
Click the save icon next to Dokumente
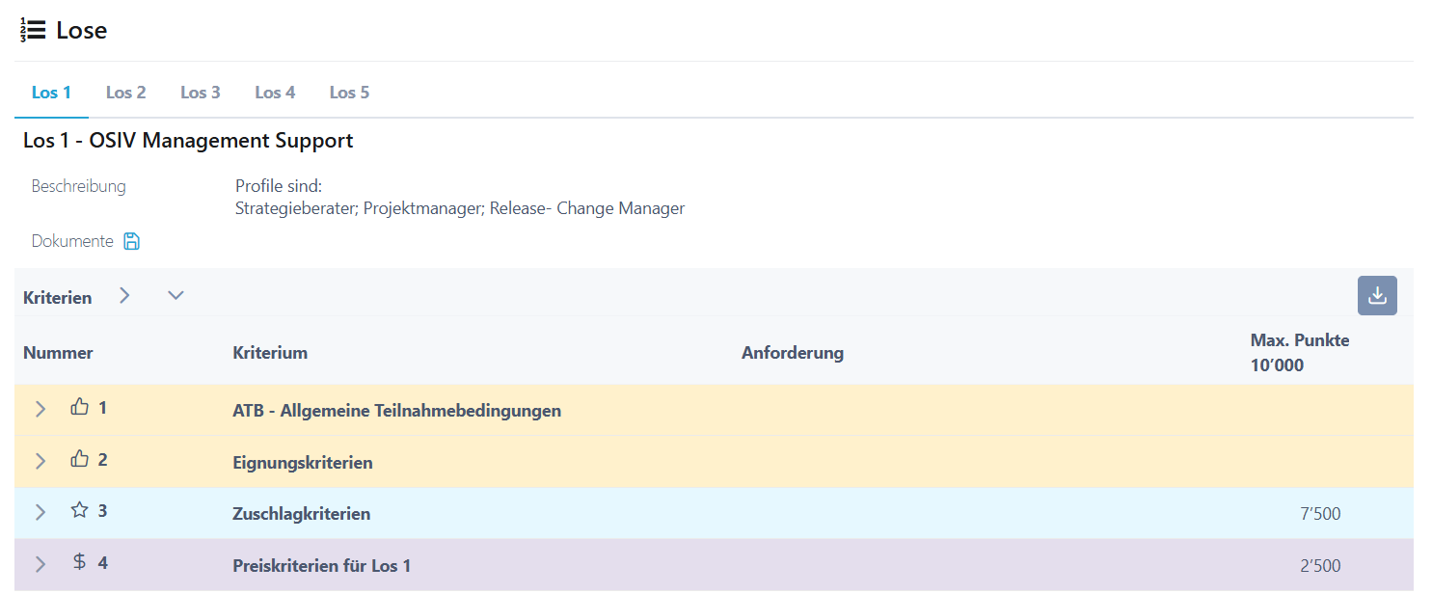click(132, 241)
